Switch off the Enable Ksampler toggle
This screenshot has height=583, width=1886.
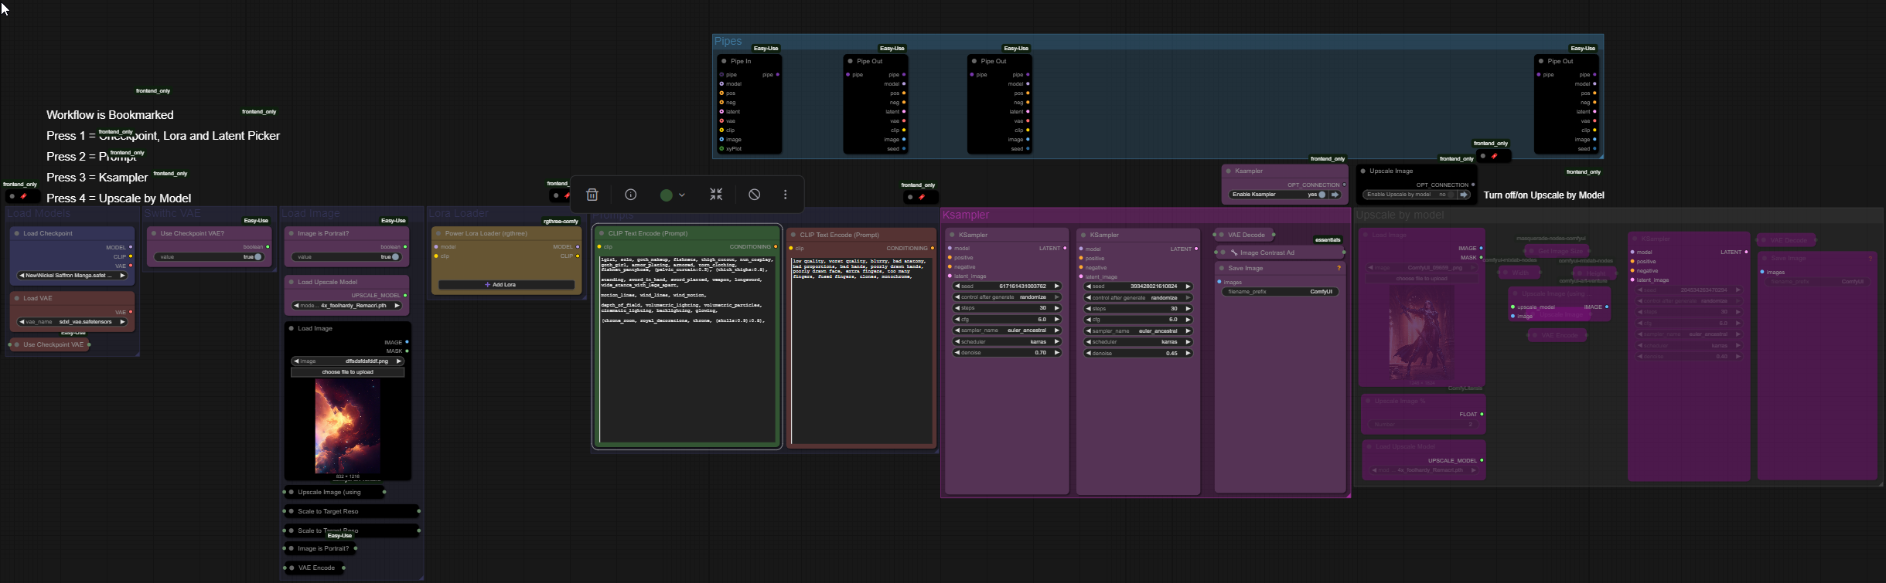click(1322, 195)
